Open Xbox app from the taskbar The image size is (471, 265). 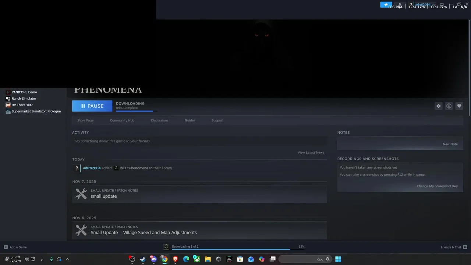coord(197,259)
